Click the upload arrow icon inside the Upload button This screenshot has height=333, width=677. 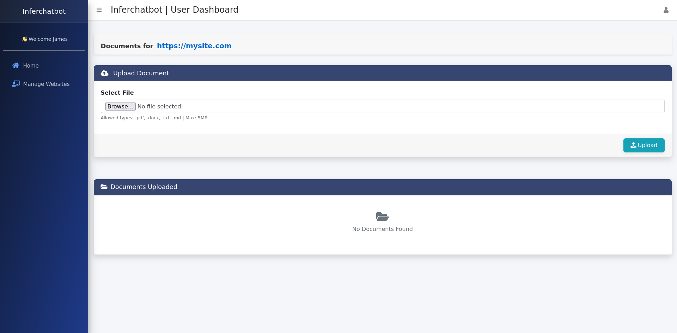(633, 145)
